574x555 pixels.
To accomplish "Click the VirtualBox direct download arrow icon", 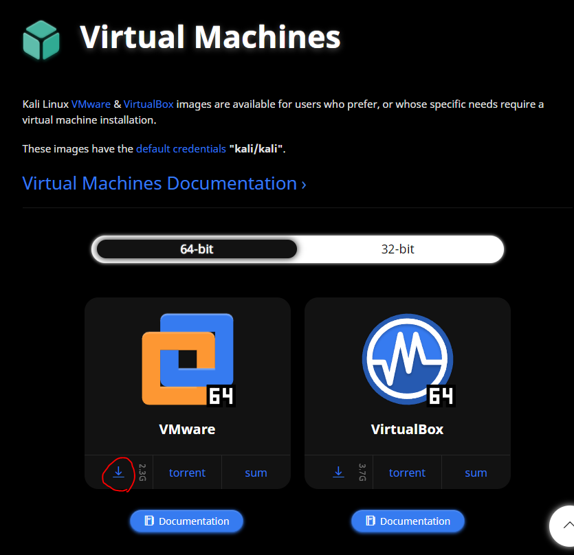I will (x=338, y=472).
